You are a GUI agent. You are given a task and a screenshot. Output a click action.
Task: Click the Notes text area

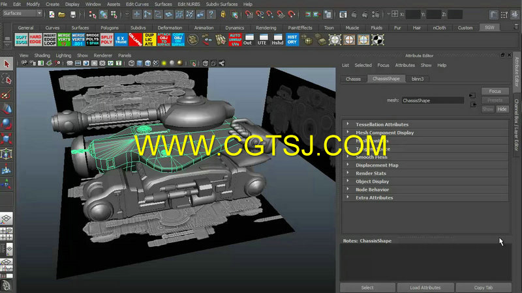tap(425, 262)
